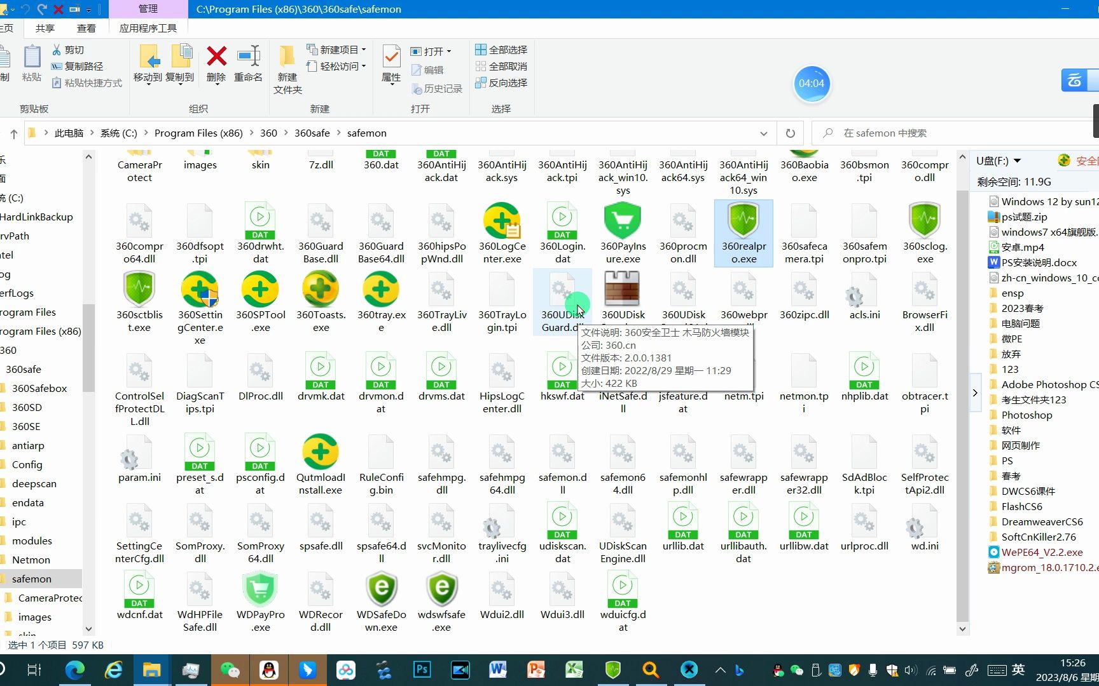Image resolution: width=1099 pixels, height=686 pixels.
Task: Click the Cut (剪切) command
Action: point(68,50)
